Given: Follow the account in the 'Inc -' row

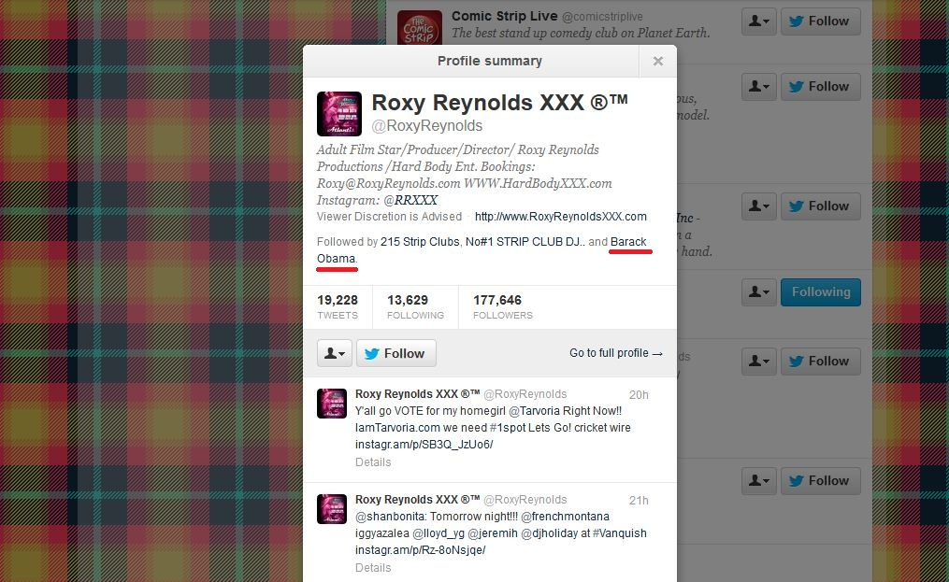Looking at the screenshot, I should (x=820, y=206).
